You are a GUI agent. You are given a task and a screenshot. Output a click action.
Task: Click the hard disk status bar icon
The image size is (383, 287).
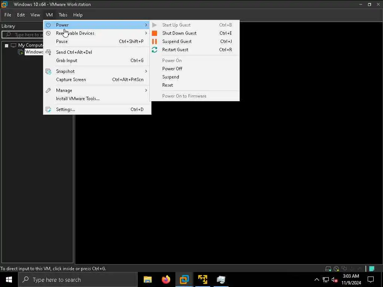(x=328, y=269)
